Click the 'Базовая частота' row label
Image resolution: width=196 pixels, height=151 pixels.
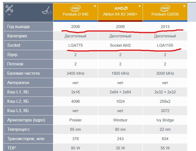[24, 73]
